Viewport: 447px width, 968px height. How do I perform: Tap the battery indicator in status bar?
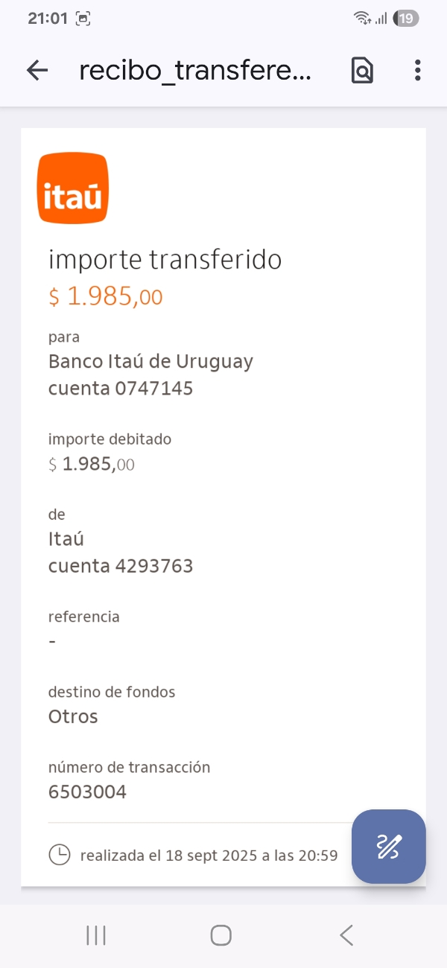coord(406,19)
